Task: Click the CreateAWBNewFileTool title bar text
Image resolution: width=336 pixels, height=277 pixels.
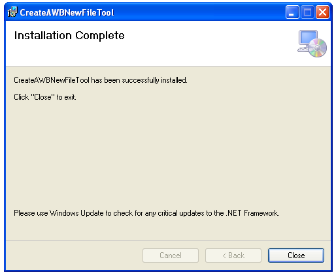Action: tap(67, 12)
